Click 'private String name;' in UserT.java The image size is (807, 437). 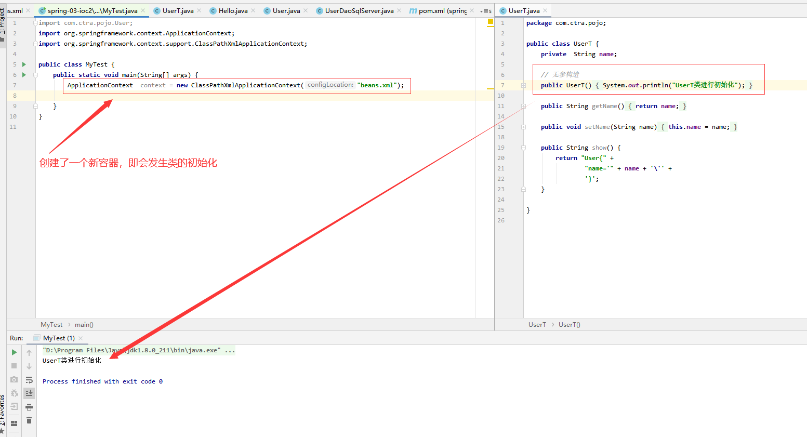(578, 54)
